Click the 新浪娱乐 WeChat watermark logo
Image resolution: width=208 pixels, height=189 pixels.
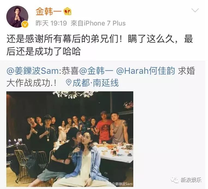175,180
